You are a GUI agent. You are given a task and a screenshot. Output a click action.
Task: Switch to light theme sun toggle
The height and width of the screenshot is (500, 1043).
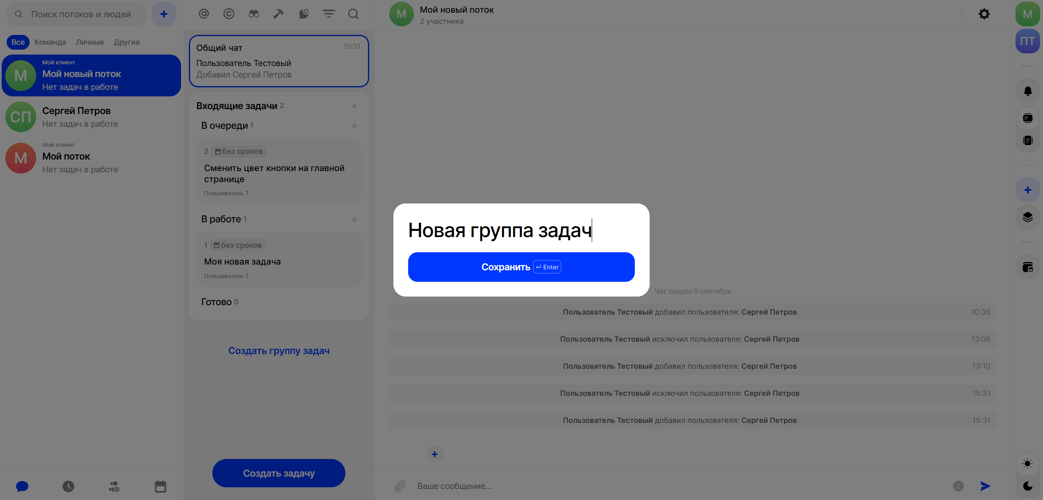click(x=1027, y=463)
